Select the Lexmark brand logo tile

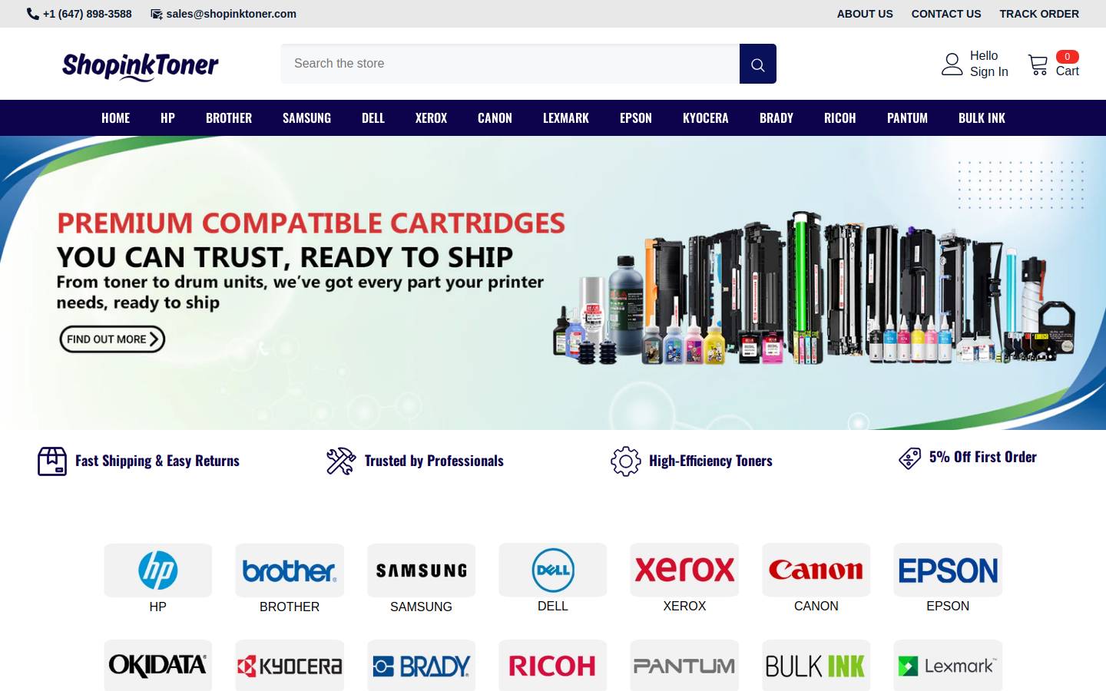click(948, 666)
